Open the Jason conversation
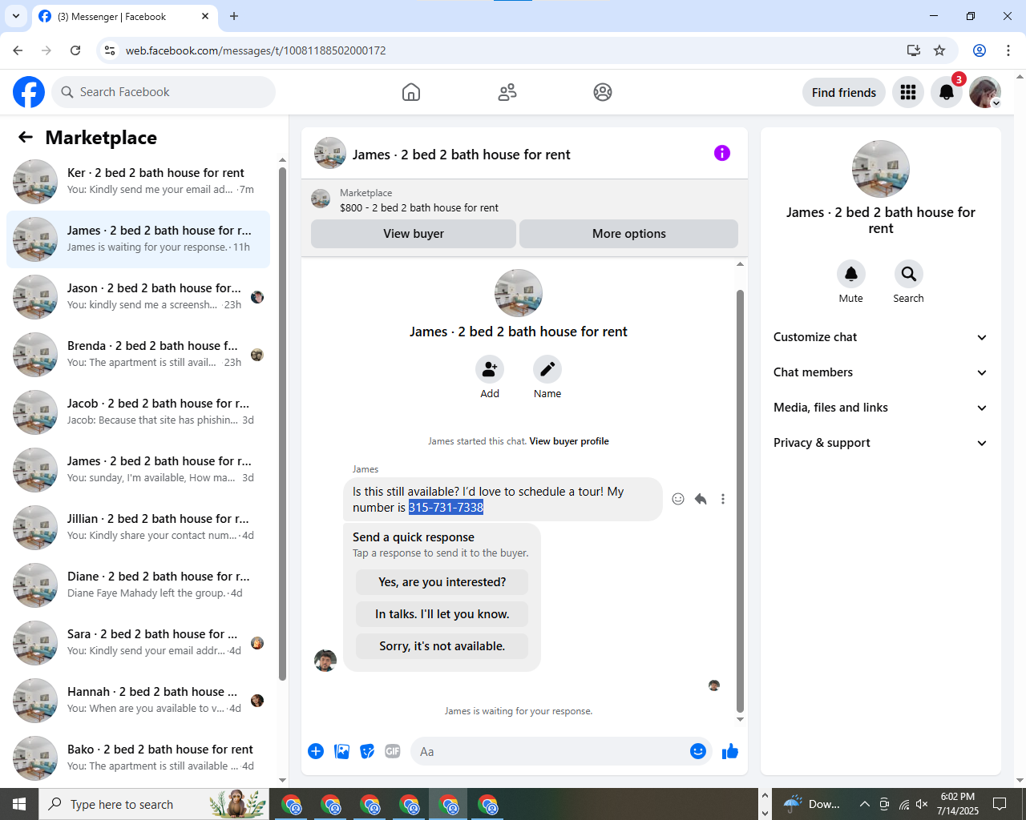The image size is (1026, 820). pos(138,297)
